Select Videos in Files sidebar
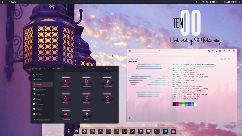This screenshot has width=242, height=136. click(x=42, y=109)
